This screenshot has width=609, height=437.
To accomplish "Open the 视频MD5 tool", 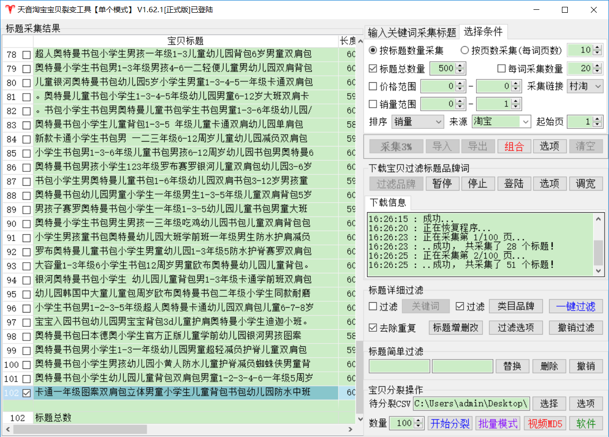I will pyautogui.click(x=545, y=423).
